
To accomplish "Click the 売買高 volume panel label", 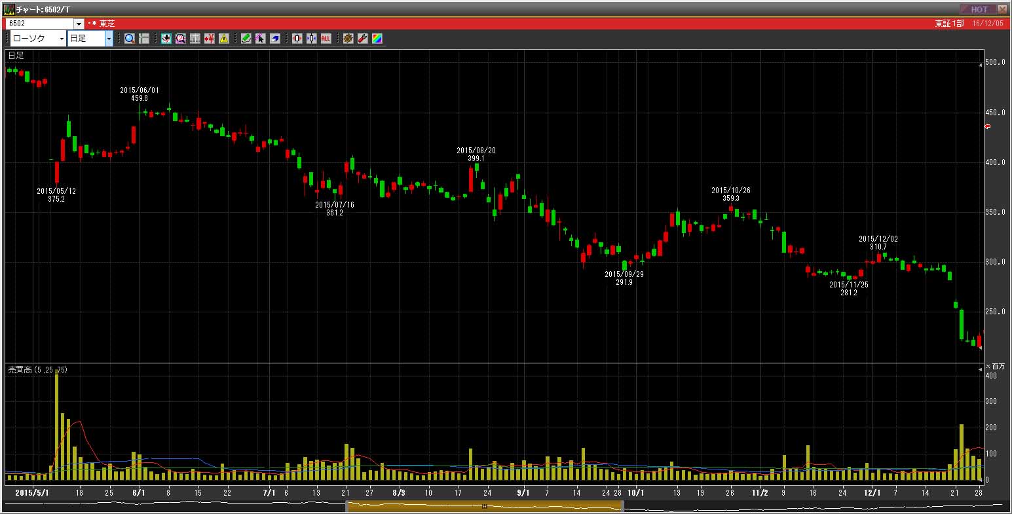I will point(37,370).
